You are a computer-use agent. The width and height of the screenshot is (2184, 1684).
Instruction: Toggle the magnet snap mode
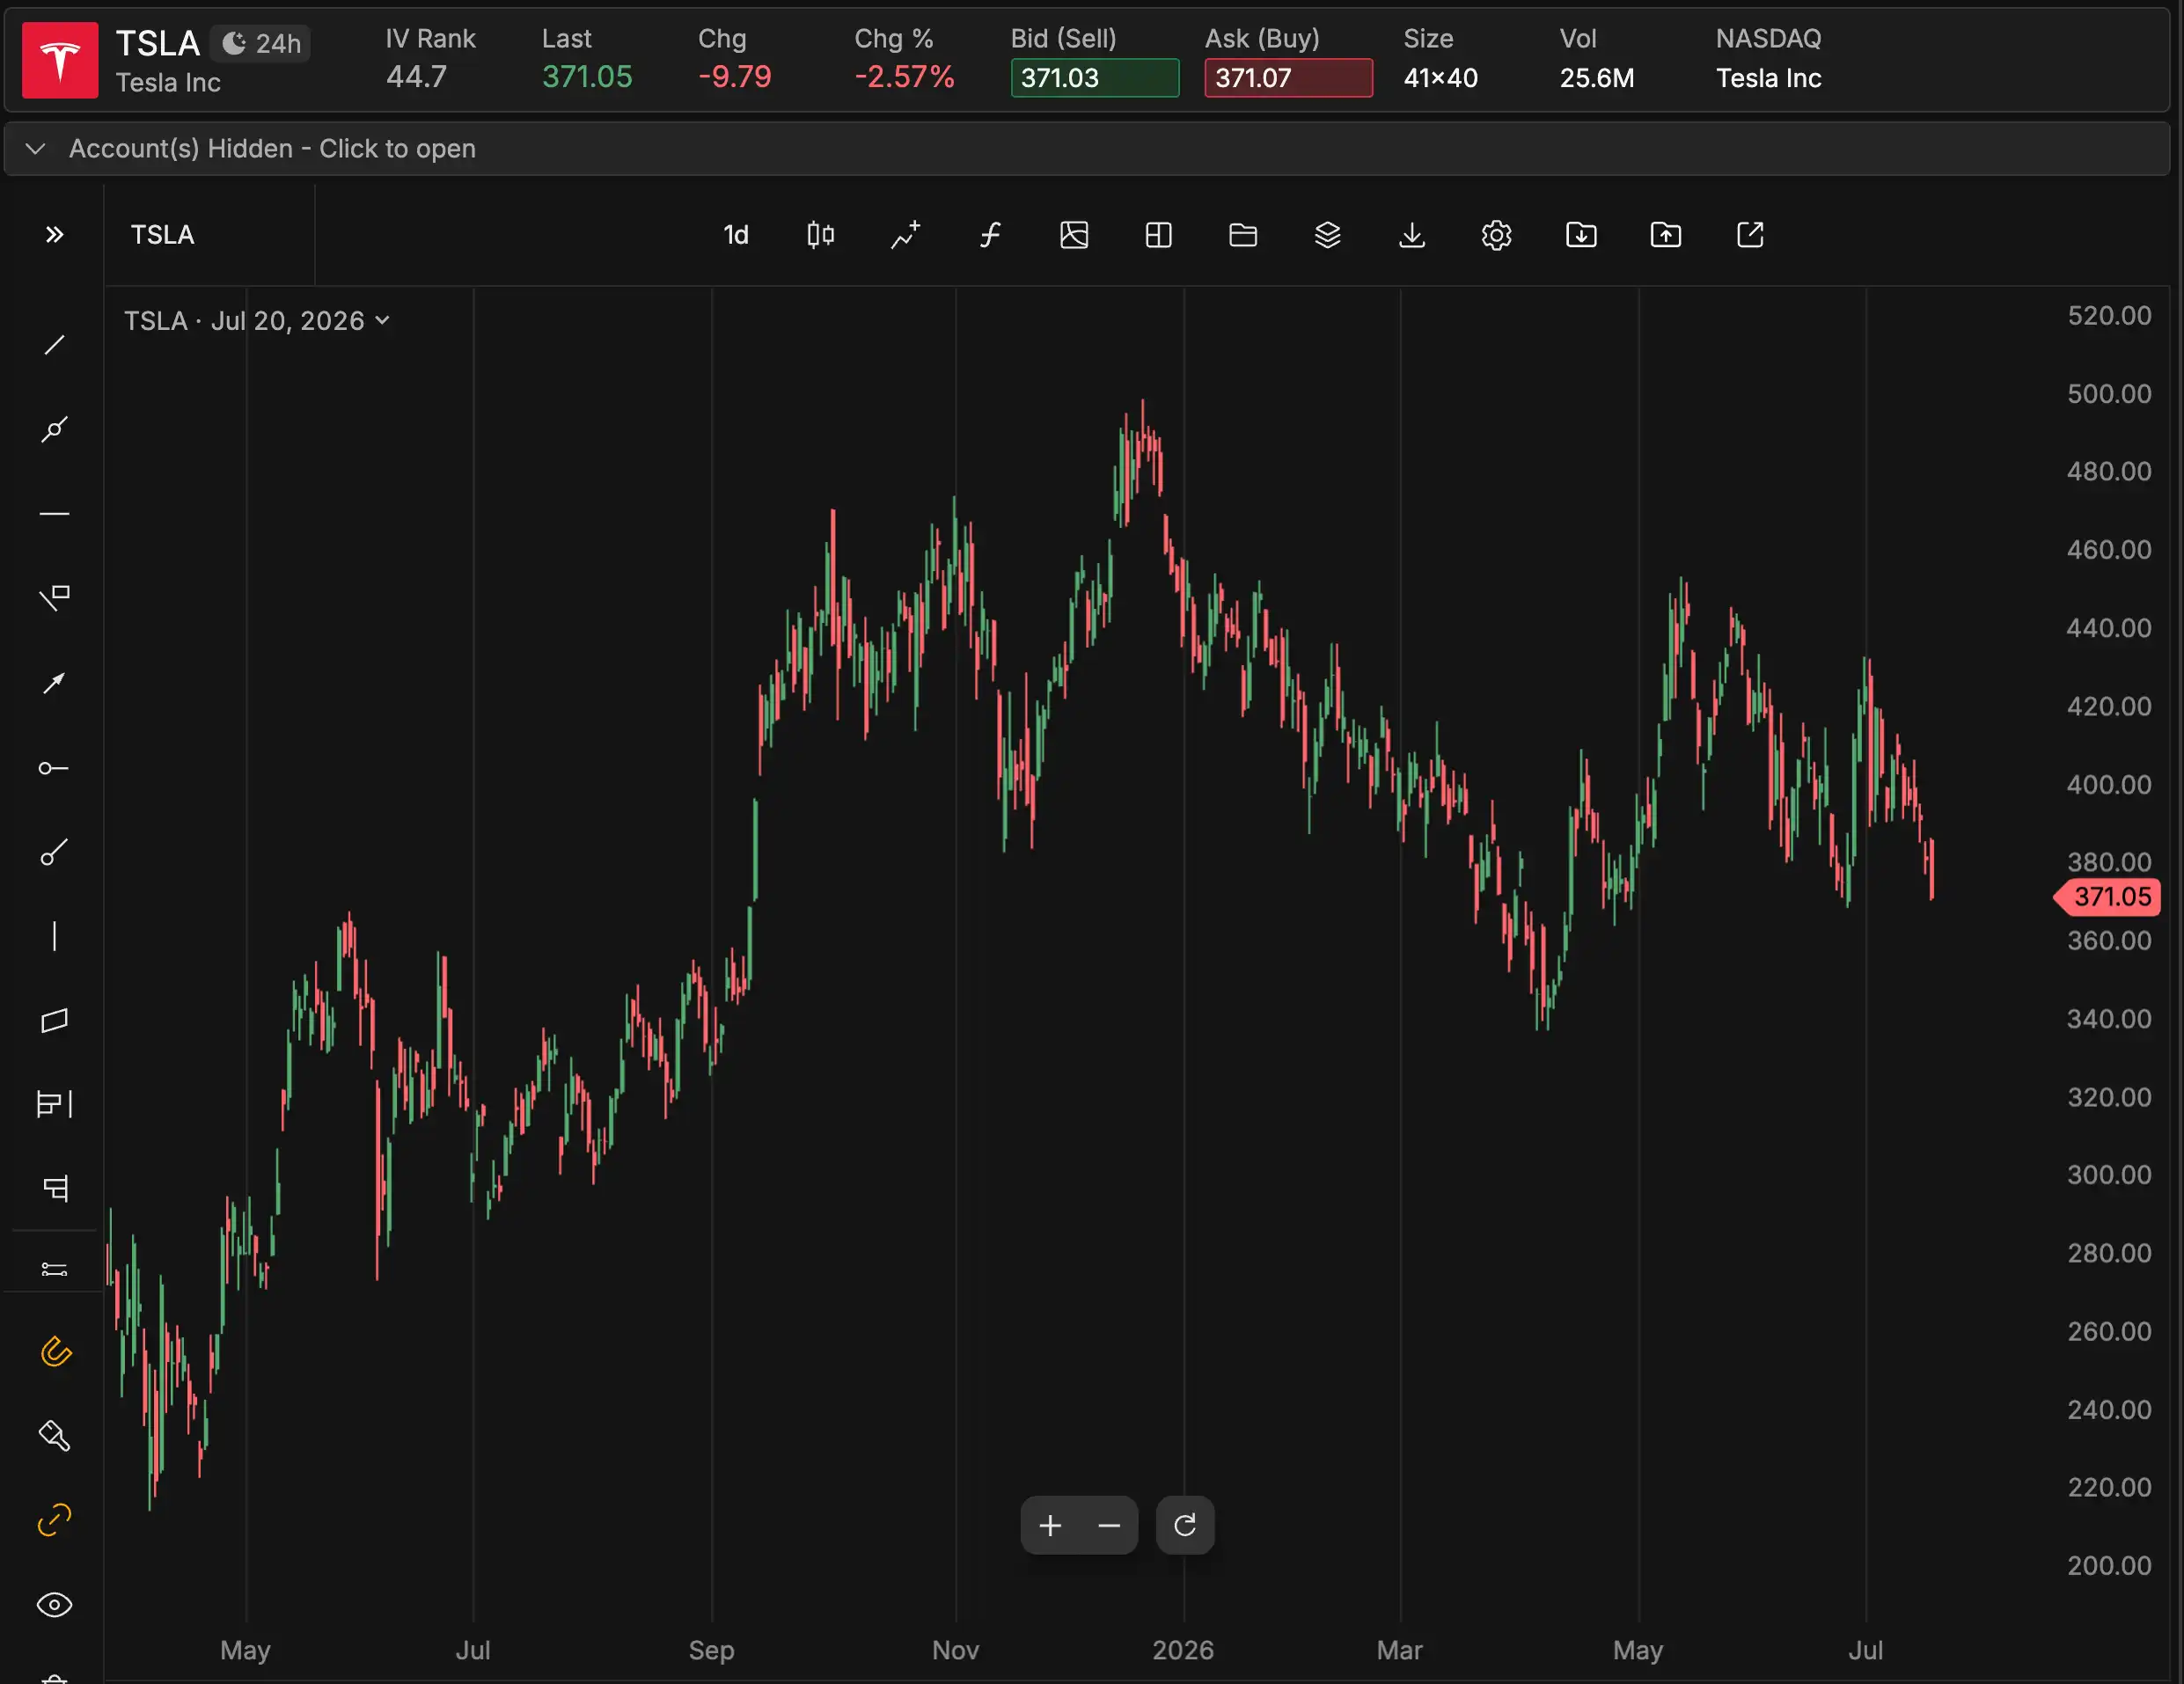pos(55,1352)
